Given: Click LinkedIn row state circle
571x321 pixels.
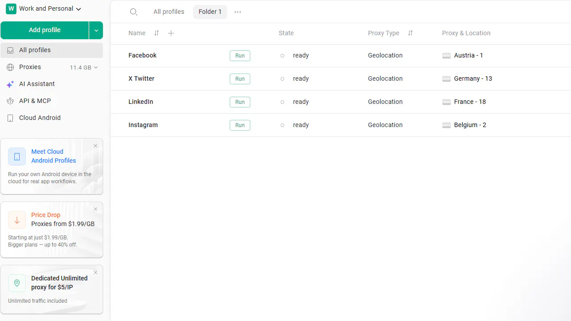Looking at the screenshot, I should [282, 102].
